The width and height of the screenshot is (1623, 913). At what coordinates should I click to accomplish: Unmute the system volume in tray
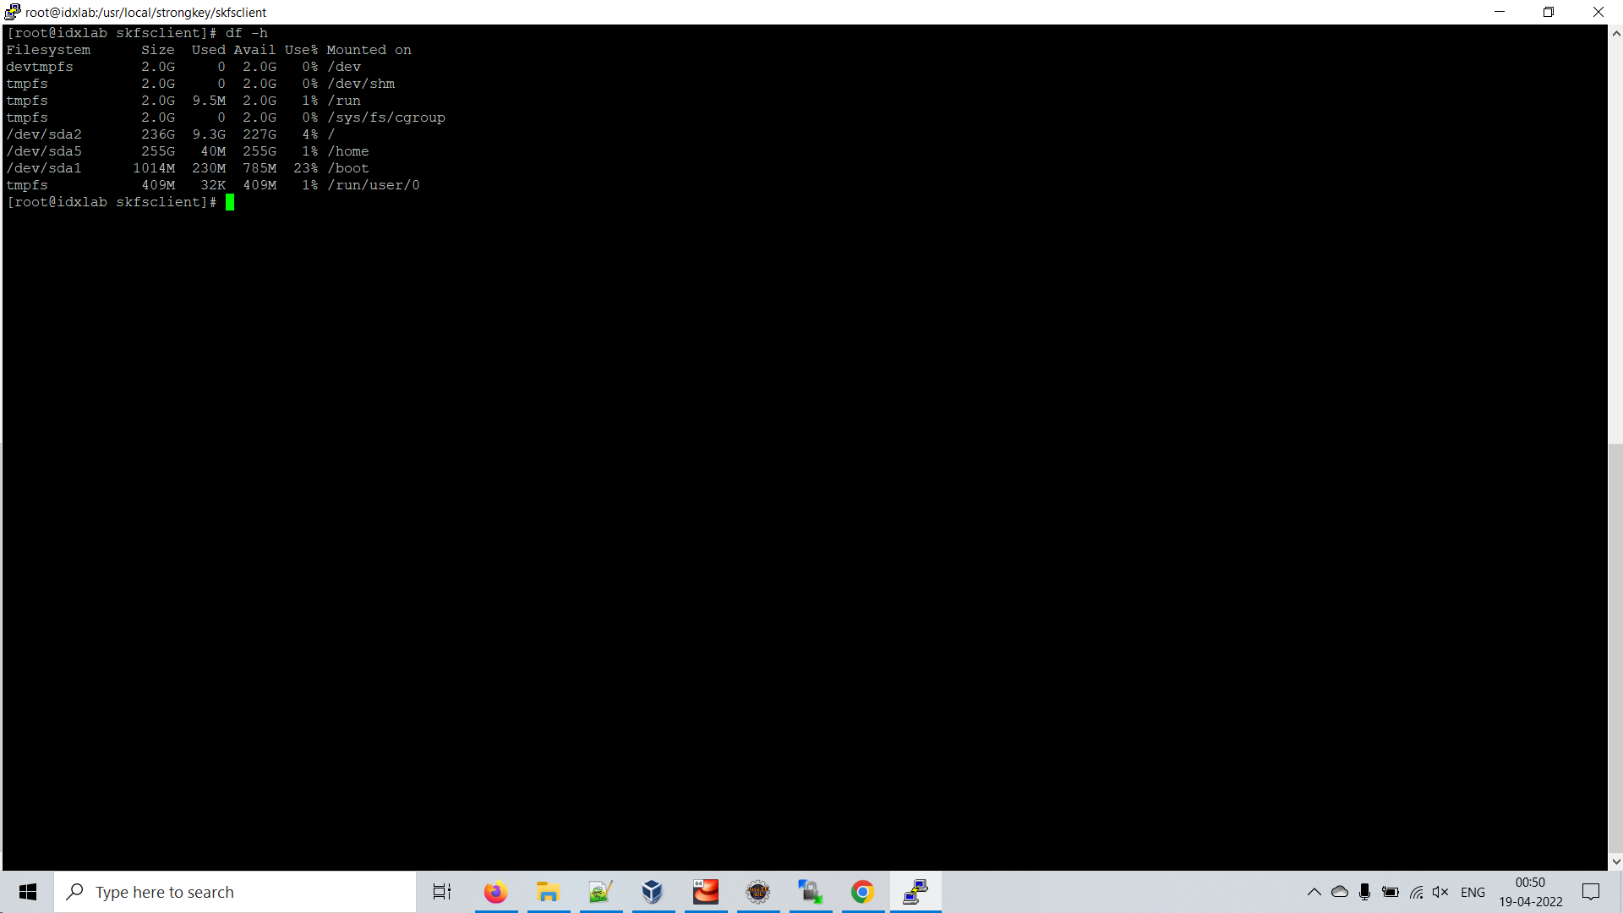[1441, 892]
